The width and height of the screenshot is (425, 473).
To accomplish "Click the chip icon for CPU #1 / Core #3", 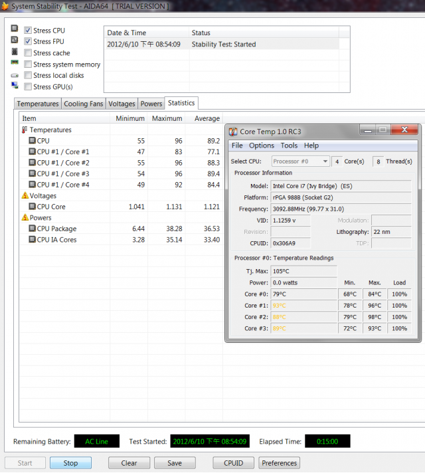I will 32,173.
